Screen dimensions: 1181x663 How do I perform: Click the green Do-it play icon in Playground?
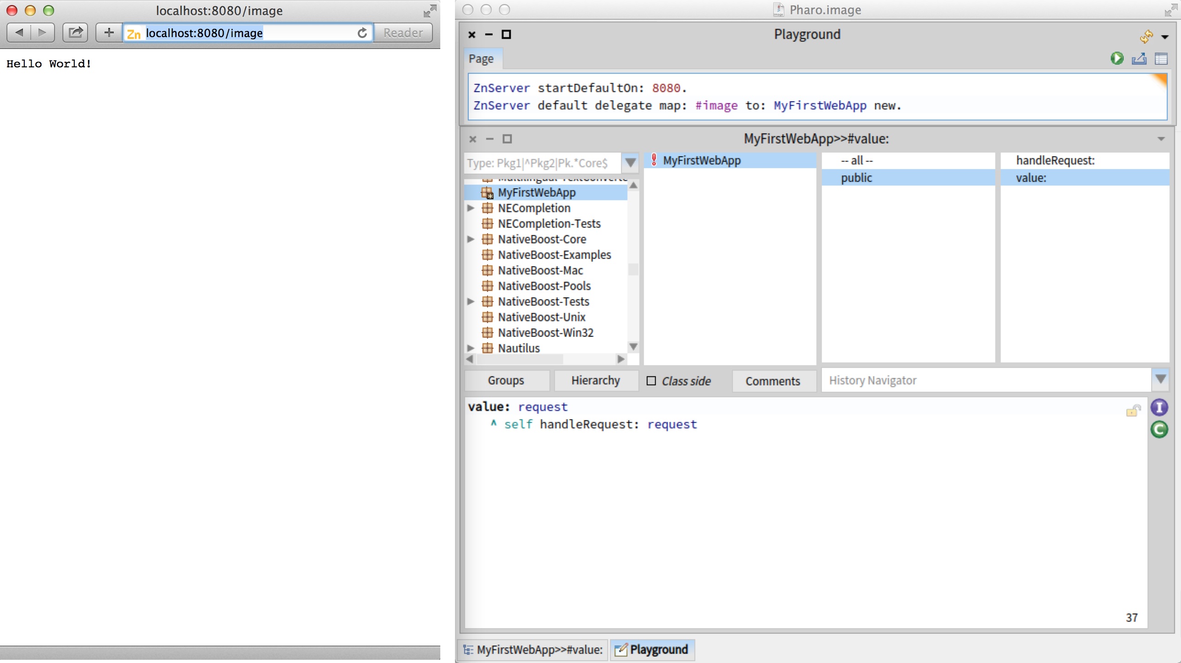[x=1117, y=58]
